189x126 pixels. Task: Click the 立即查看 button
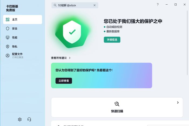click(x=64, y=81)
